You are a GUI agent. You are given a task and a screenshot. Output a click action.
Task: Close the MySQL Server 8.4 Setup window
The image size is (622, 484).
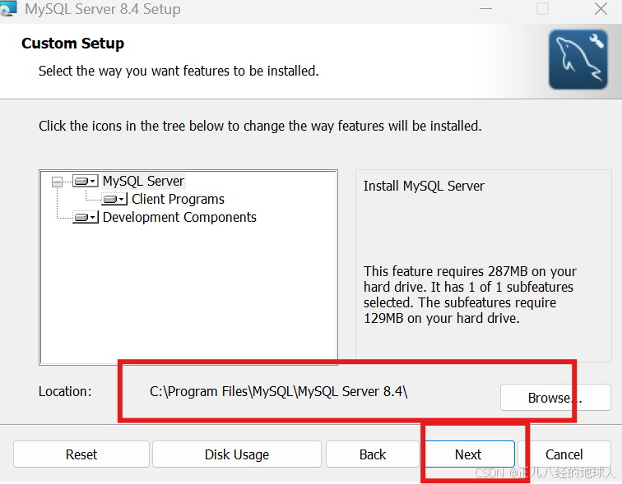[x=601, y=9]
